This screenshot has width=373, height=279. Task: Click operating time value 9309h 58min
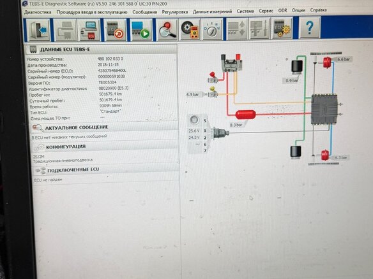tap(111, 105)
